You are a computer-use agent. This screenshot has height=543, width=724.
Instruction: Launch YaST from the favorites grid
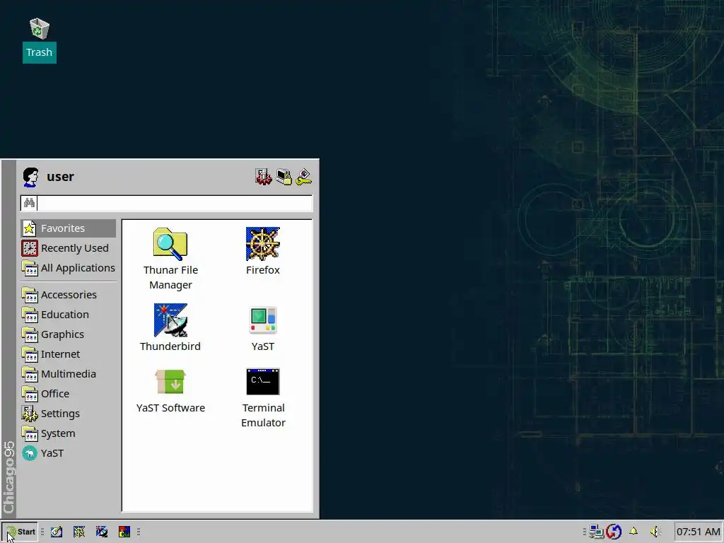[263, 328]
